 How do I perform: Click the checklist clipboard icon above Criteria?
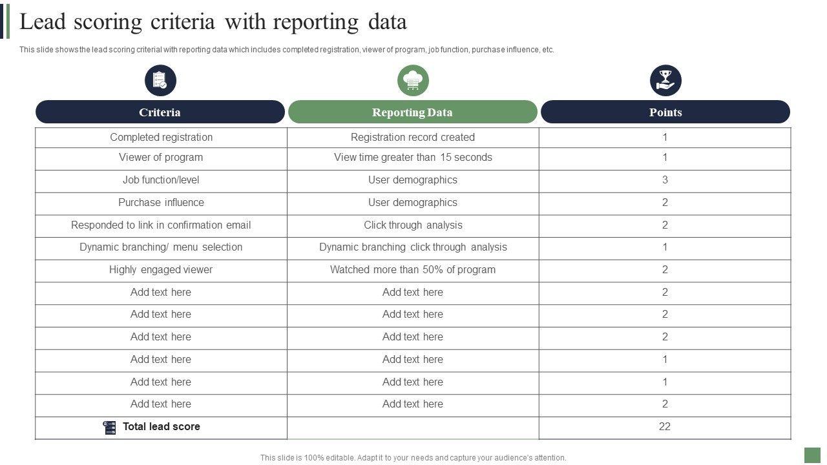tap(160, 81)
